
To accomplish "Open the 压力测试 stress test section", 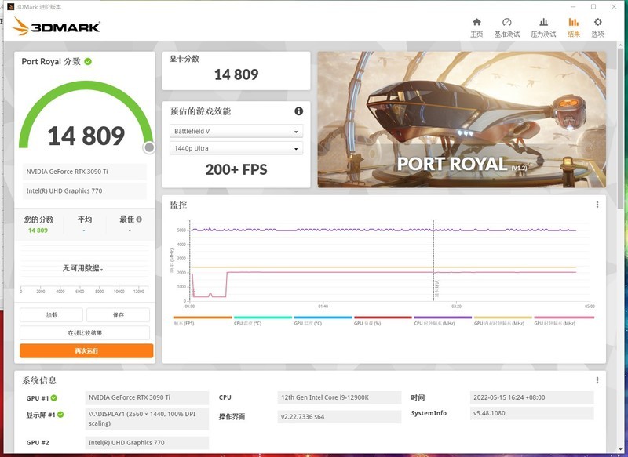I will [x=545, y=27].
